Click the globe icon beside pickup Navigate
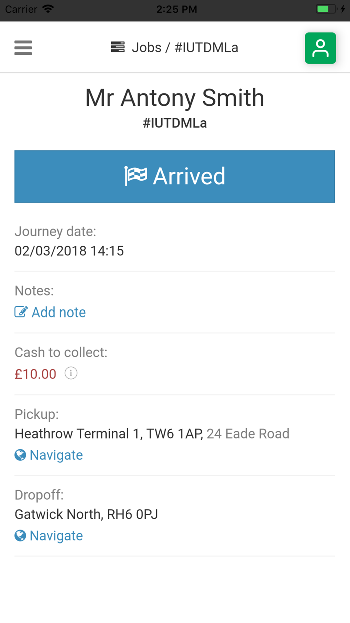Screen dimensions: 350x623 click(20, 455)
